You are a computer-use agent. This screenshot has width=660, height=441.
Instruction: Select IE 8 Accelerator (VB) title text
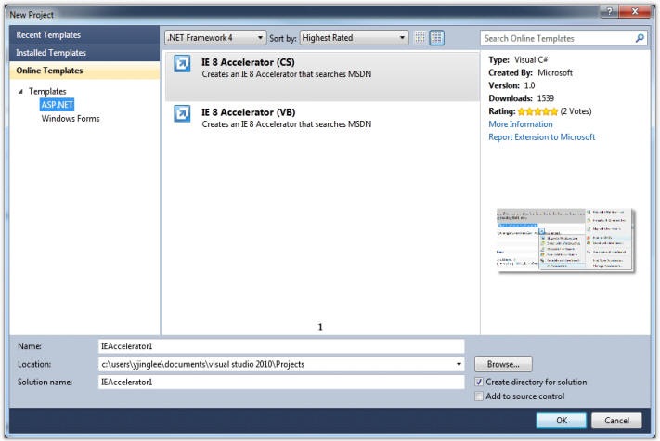click(249, 112)
